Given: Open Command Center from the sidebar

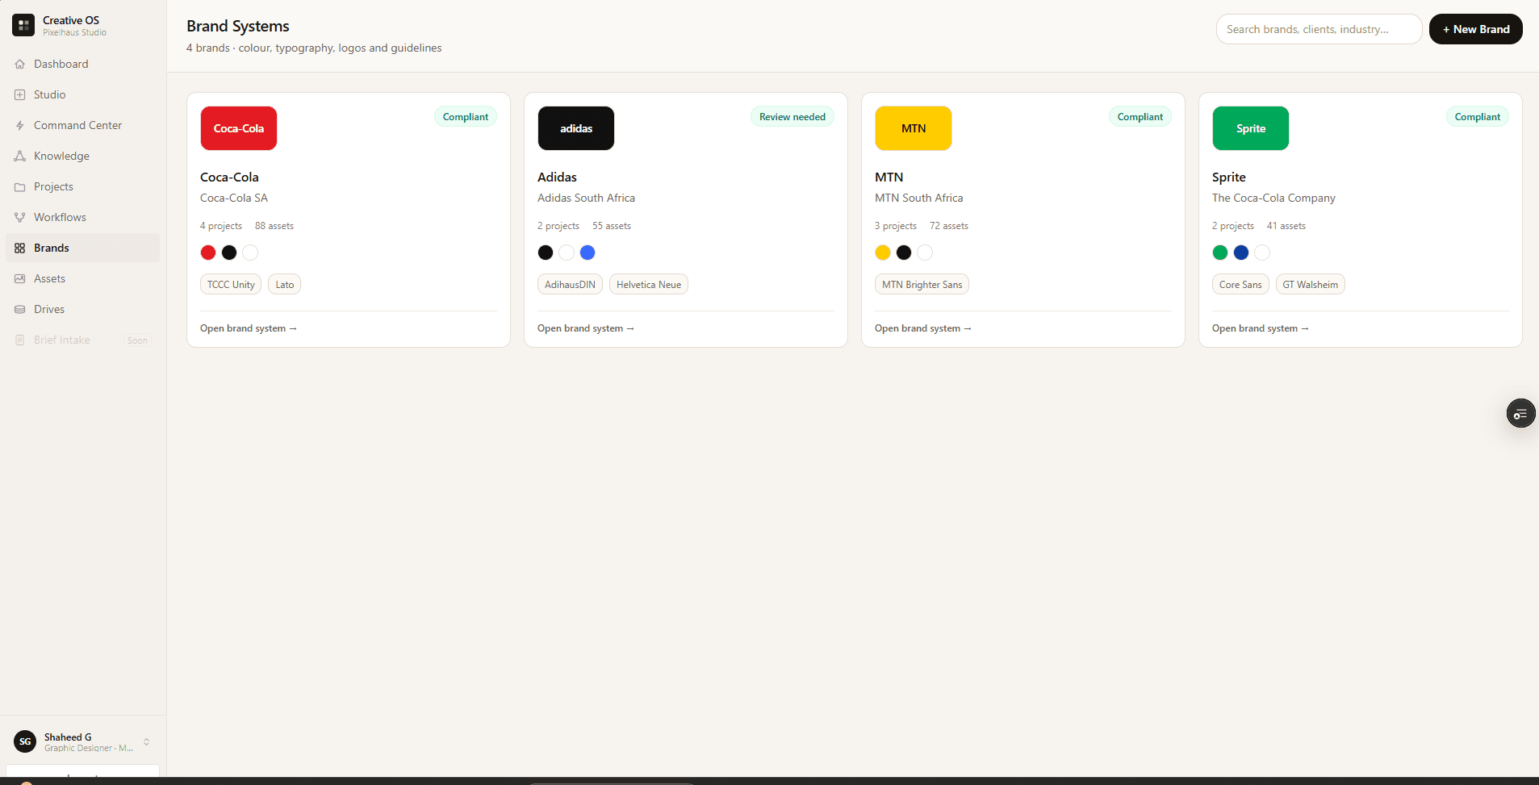Looking at the screenshot, I should [82, 125].
